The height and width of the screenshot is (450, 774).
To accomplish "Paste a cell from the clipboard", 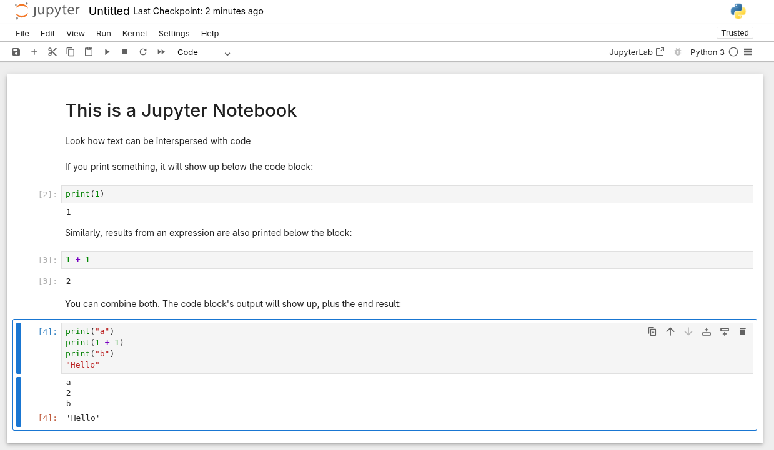I will pos(89,52).
